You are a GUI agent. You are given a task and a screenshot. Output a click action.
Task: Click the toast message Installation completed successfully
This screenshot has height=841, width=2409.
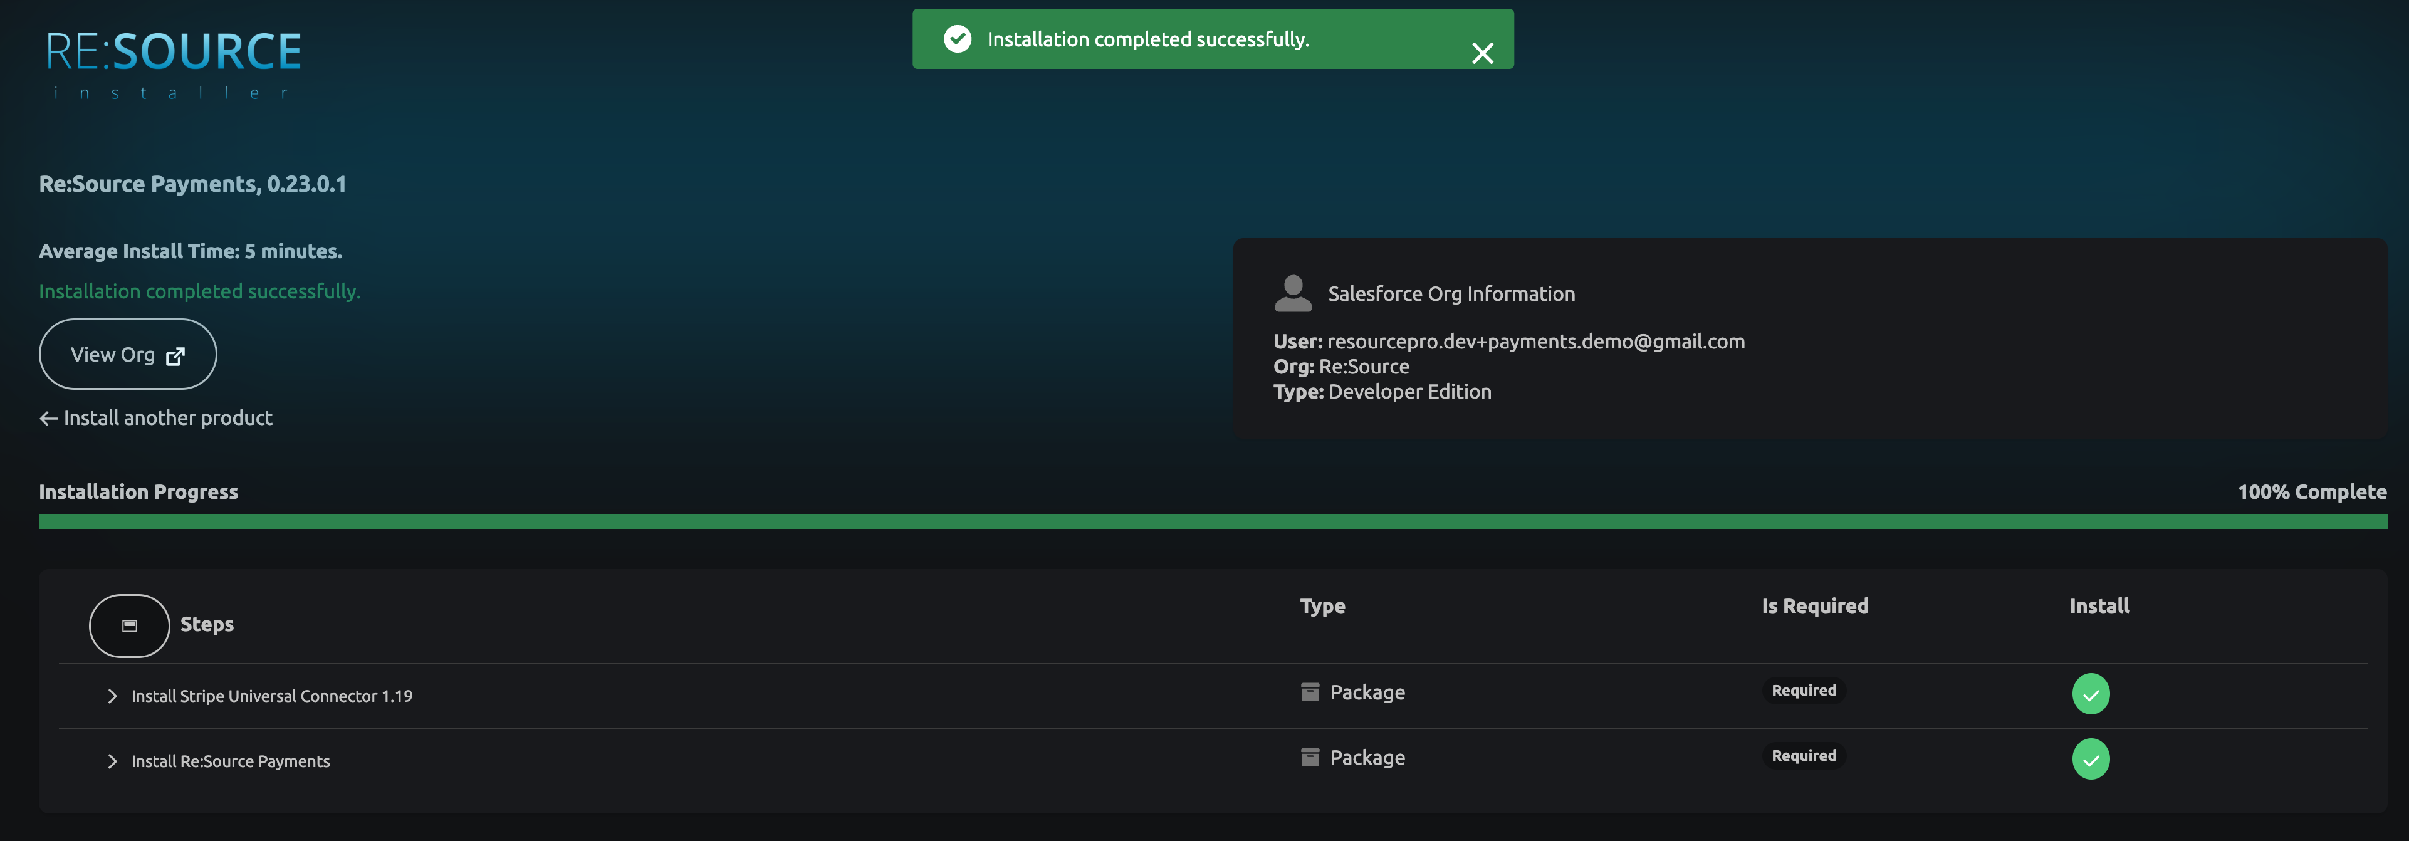[1148, 39]
